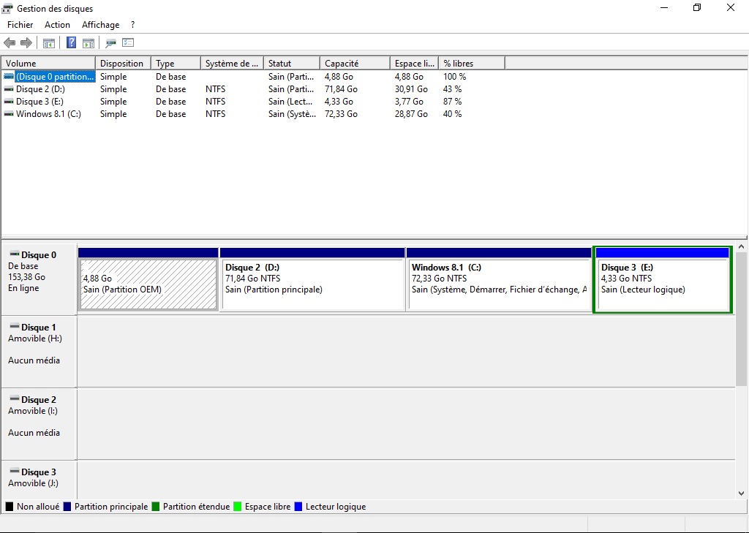Click the navy Partition principale legend swatch
Screen dimensions: 749x533
pos(67,507)
